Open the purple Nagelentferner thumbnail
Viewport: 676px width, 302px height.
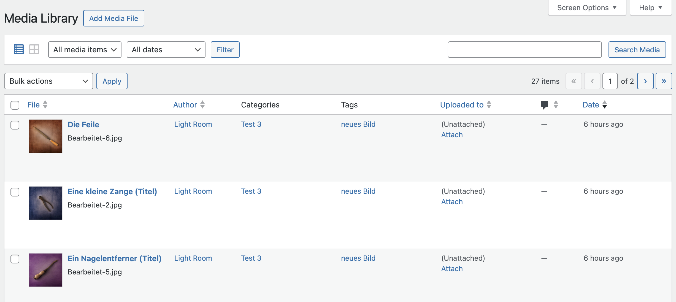pyautogui.click(x=46, y=270)
